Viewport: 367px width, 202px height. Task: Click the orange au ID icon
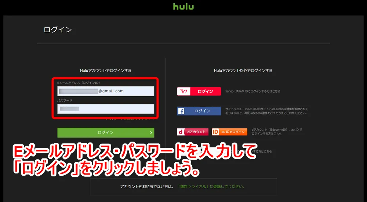click(215, 132)
